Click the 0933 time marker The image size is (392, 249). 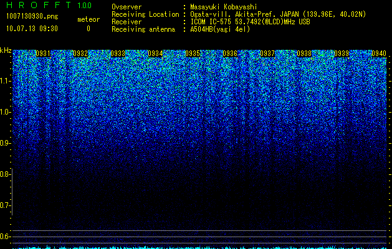pyautogui.click(x=118, y=54)
